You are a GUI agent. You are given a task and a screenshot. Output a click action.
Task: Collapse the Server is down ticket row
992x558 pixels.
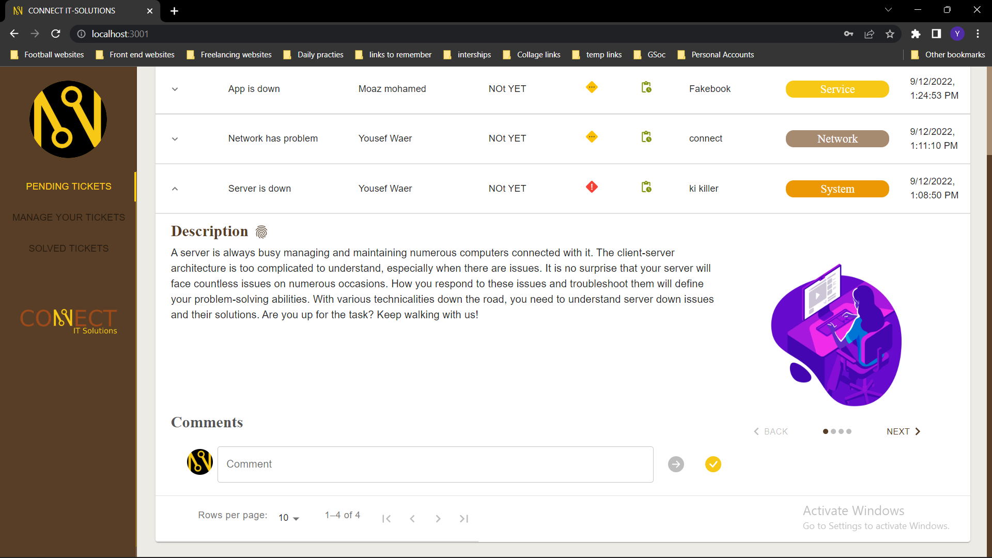point(175,189)
